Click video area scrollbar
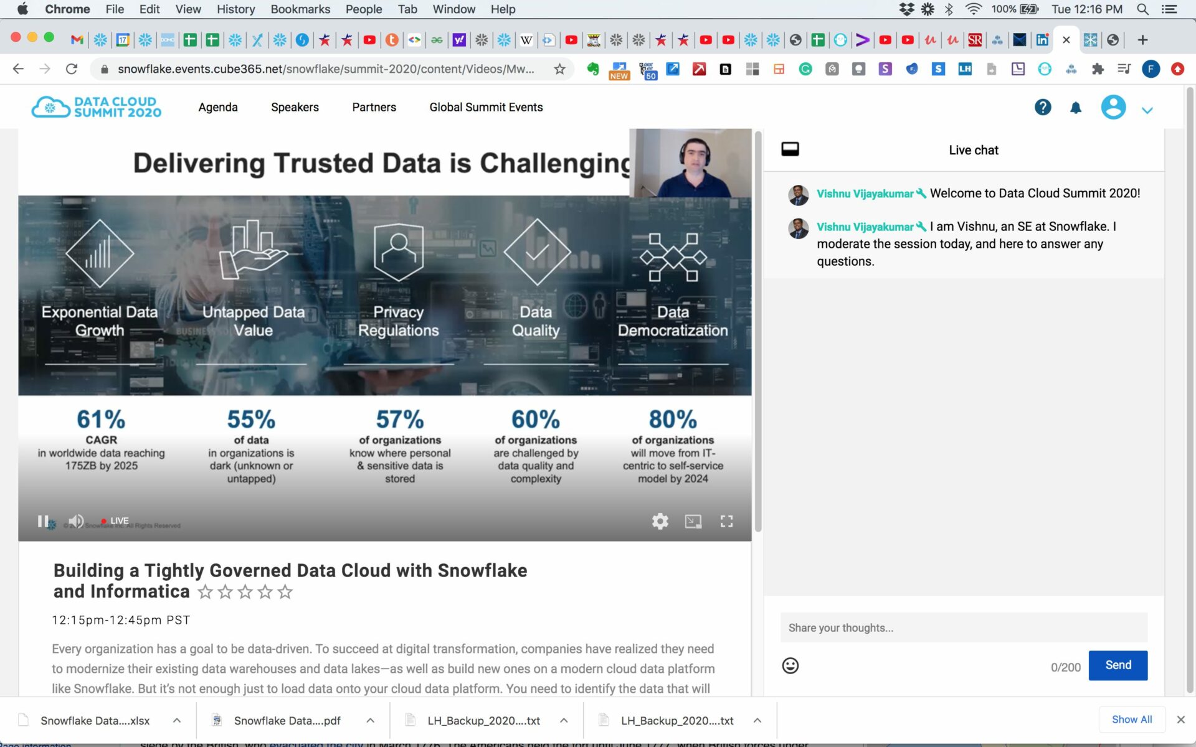The height and width of the screenshot is (747, 1196). (x=758, y=331)
